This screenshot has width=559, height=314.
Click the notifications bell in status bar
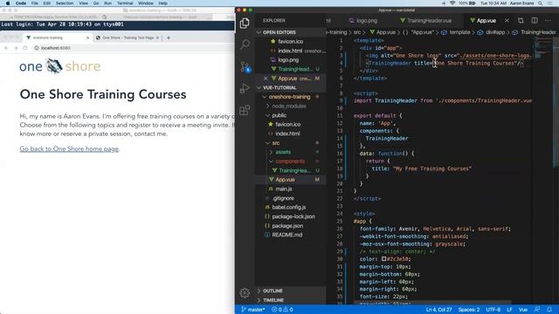pos(549,310)
